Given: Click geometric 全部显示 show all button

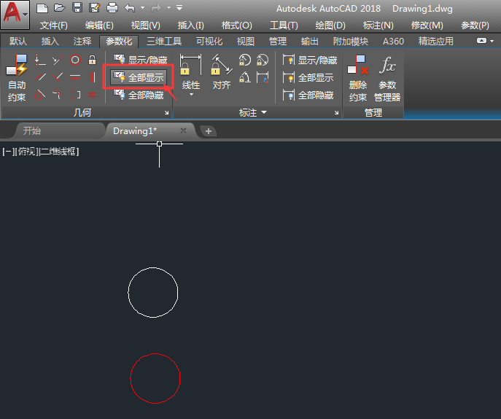Looking at the screenshot, I should click(139, 77).
